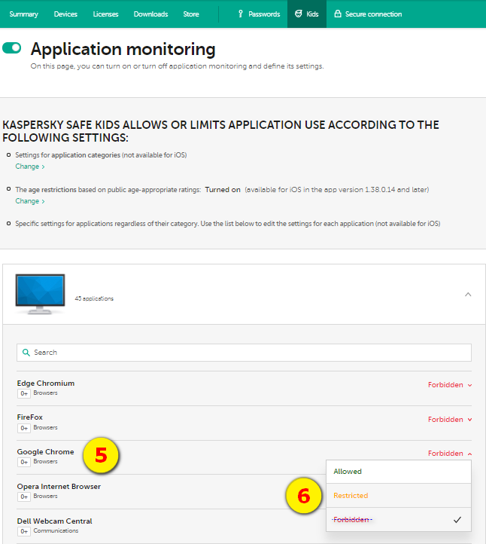
Task: Open the Passwords section label
Action: coord(264,14)
